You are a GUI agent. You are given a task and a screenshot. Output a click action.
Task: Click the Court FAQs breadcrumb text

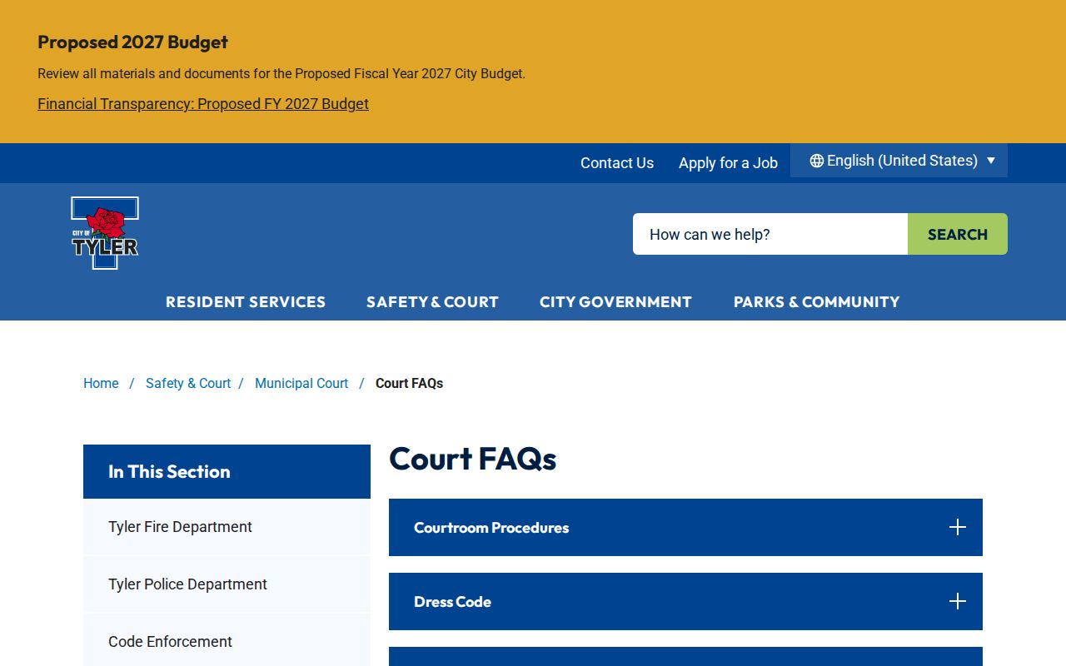click(409, 383)
